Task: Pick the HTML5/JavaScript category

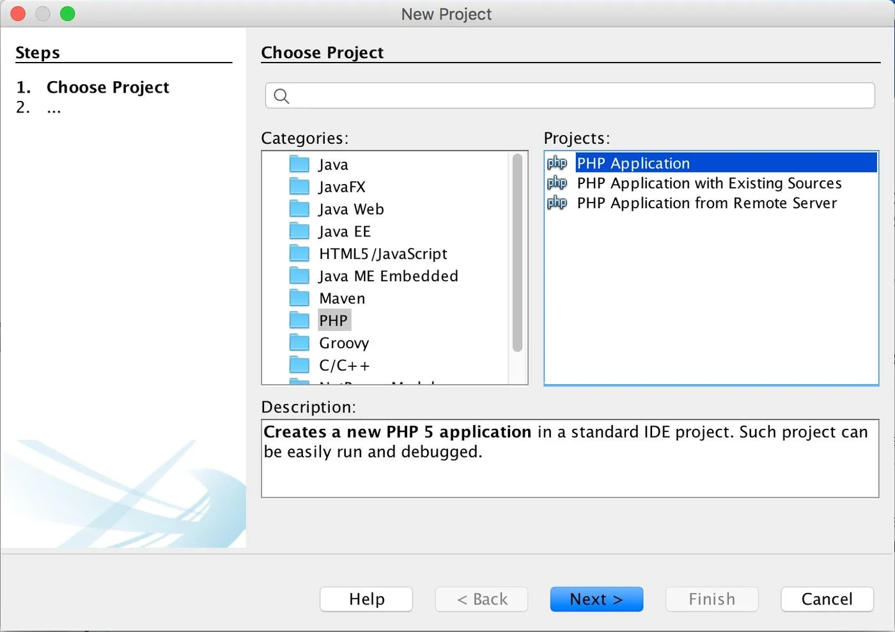Action: [x=383, y=254]
